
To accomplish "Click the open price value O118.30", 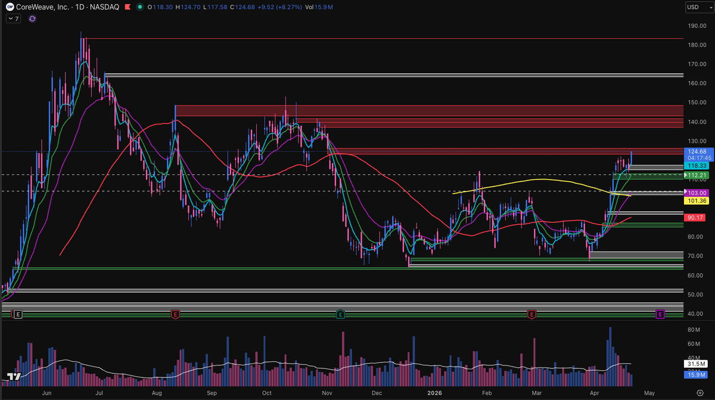I will pyautogui.click(x=161, y=7).
